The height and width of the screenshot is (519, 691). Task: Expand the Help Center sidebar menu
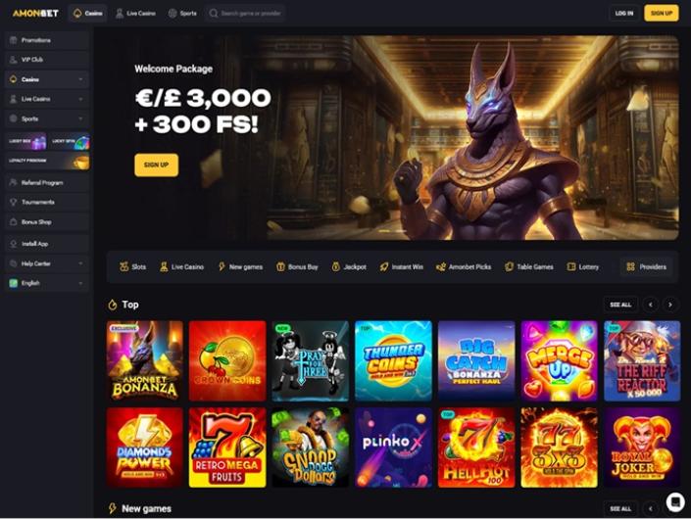pyautogui.click(x=47, y=263)
